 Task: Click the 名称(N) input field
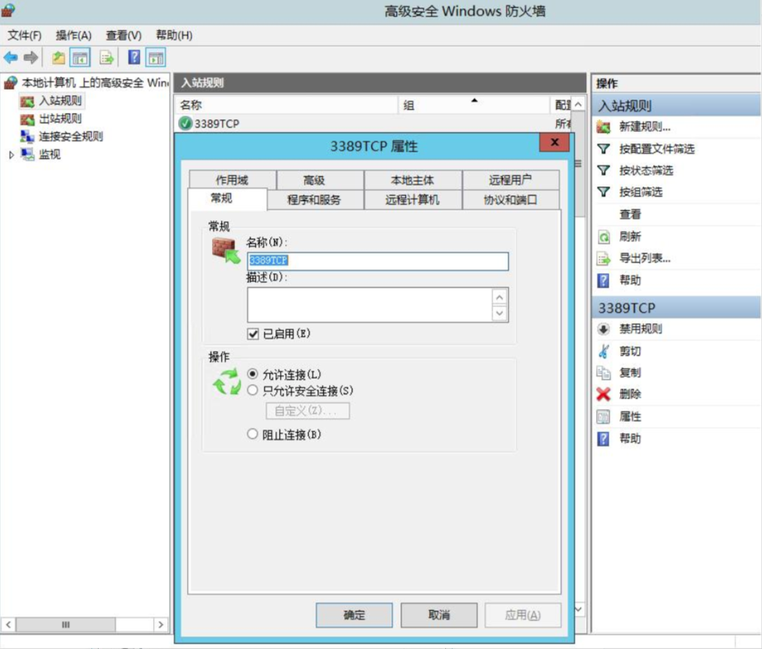click(x=377, y=261)
